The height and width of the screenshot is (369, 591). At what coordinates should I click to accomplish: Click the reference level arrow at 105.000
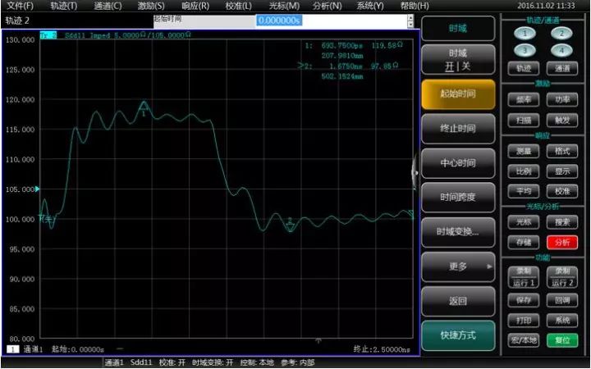[37, 189]
